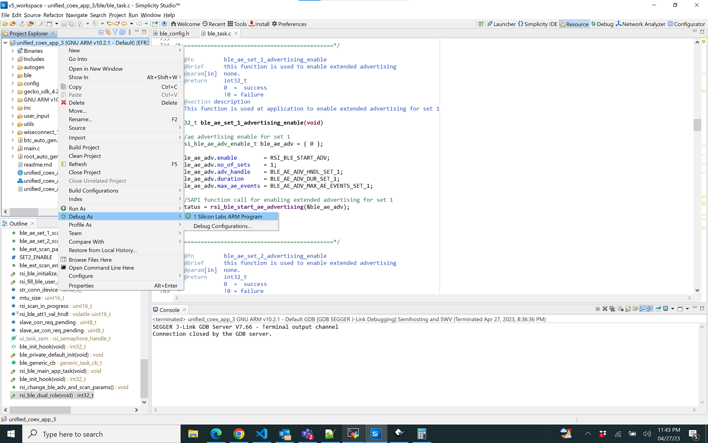The width and height of the screenshot is (708, 443).
Task: Click the Build Project button in context menu
Action: point(84,147)
